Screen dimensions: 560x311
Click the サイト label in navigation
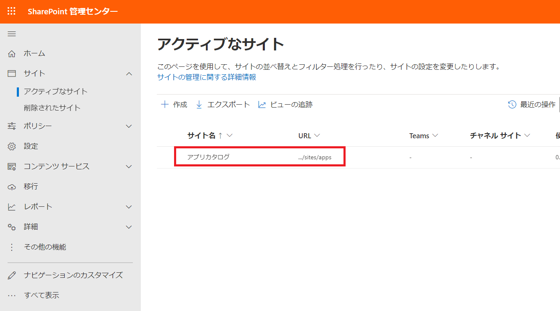(x=34, y=74)
